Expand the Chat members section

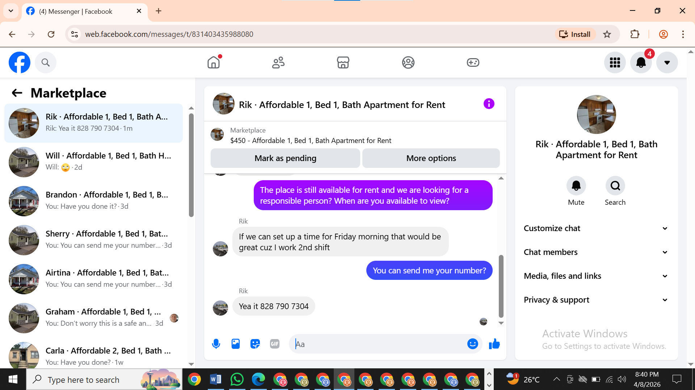pos(596,252)
